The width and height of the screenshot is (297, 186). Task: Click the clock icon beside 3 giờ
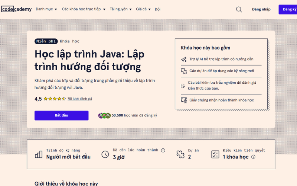point(105,154)
